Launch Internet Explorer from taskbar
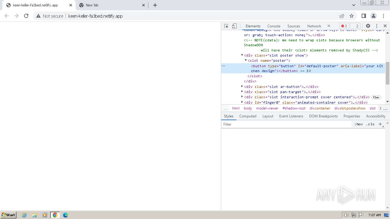 click(x=24, y=215)
